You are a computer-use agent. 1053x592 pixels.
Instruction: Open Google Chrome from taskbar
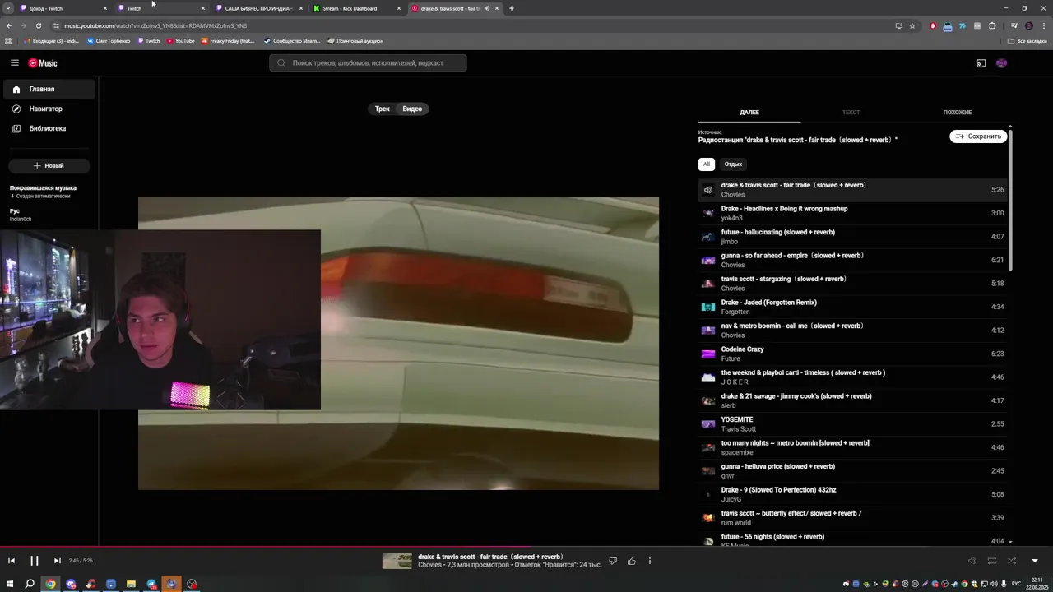pyautogui.click(x=50, y=584)
